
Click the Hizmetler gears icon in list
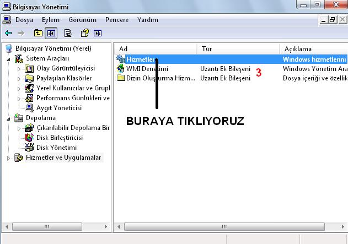[x=121, y=59]
